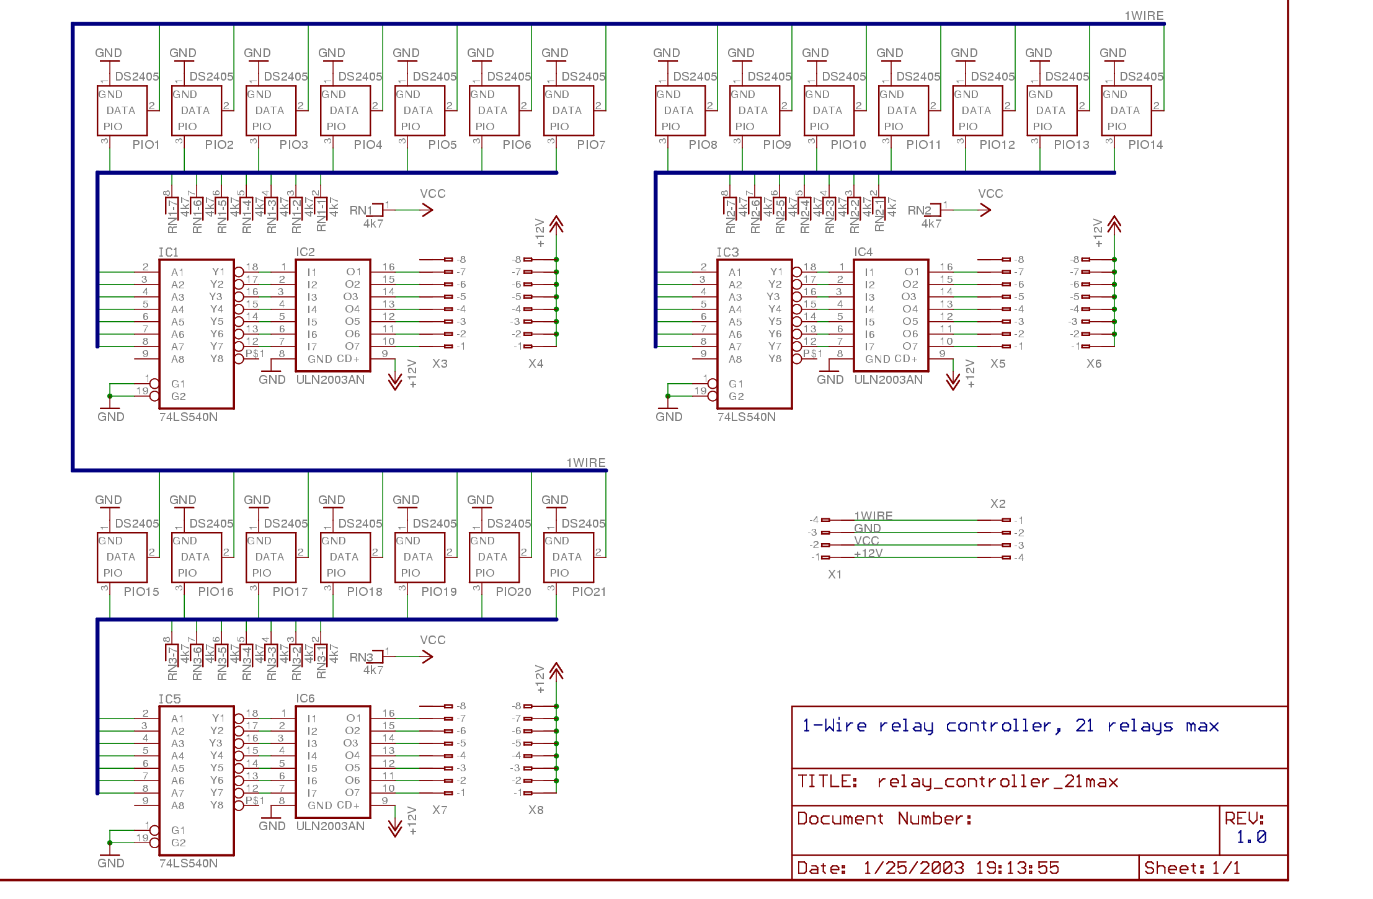
Task: Click the IC4 ULN2003AN chip symbol
Action: point(891,314)
